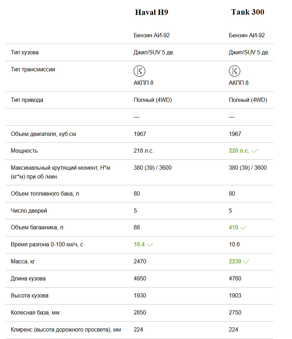Click the green checkmark beside 10.4 acceleration
The height and width of the screenshot is (339, 292).
click(x=150, y=245)
